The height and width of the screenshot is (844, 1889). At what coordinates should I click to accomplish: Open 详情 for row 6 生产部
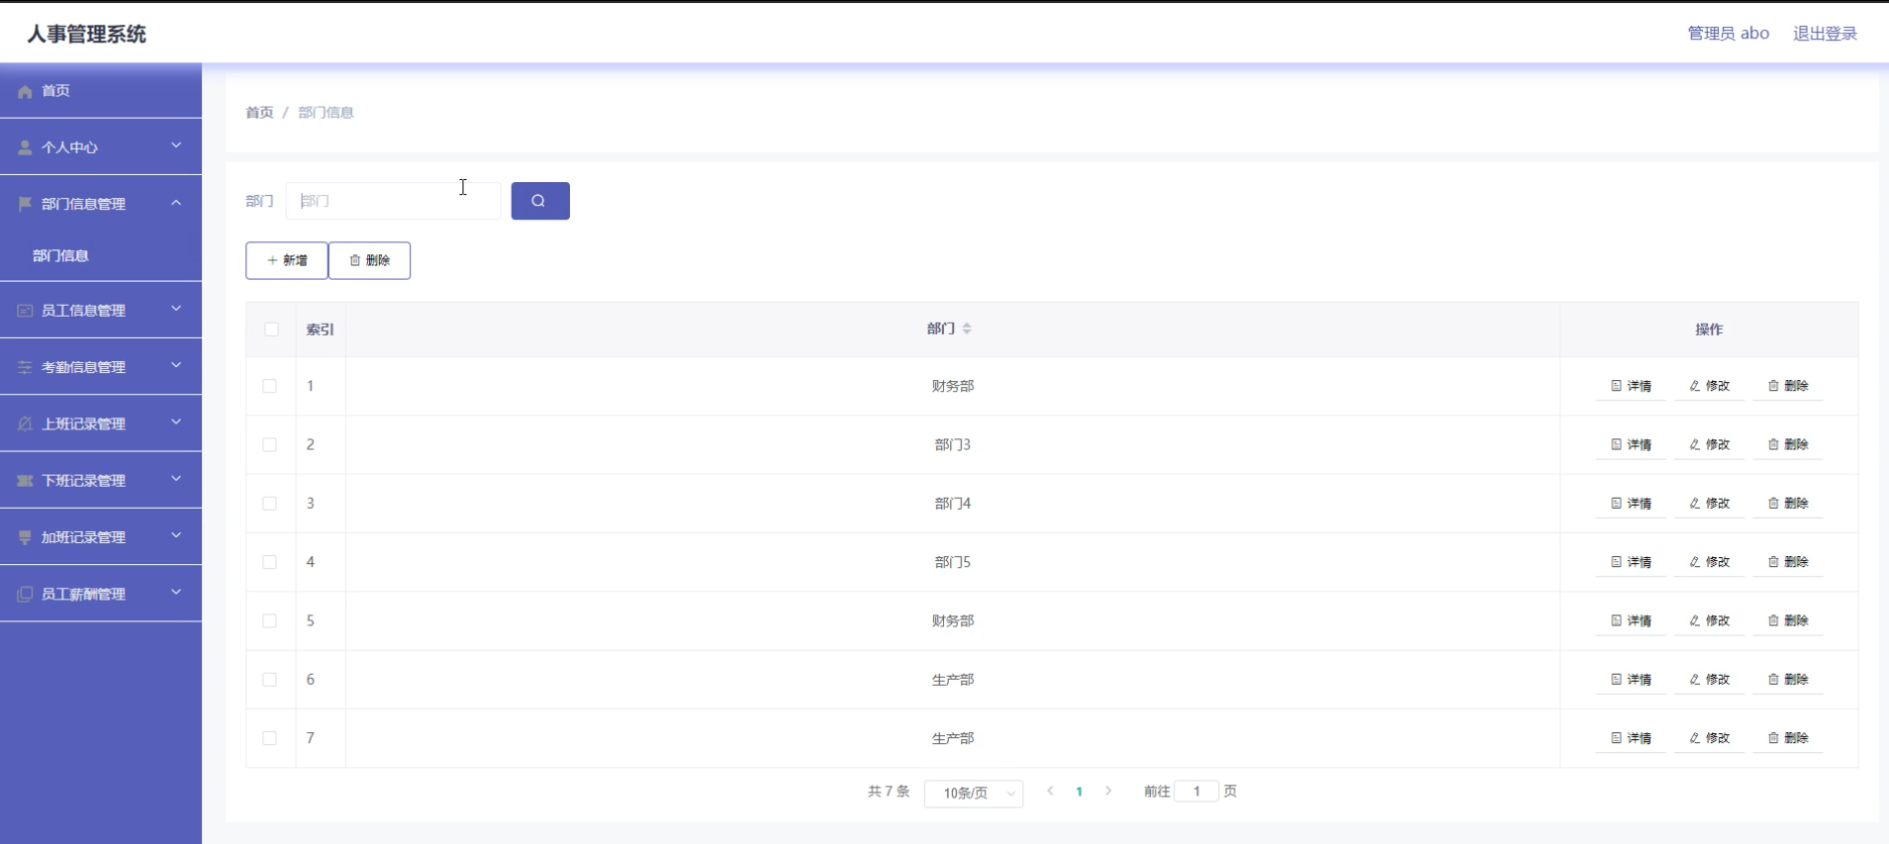[x=1631, y=680]
